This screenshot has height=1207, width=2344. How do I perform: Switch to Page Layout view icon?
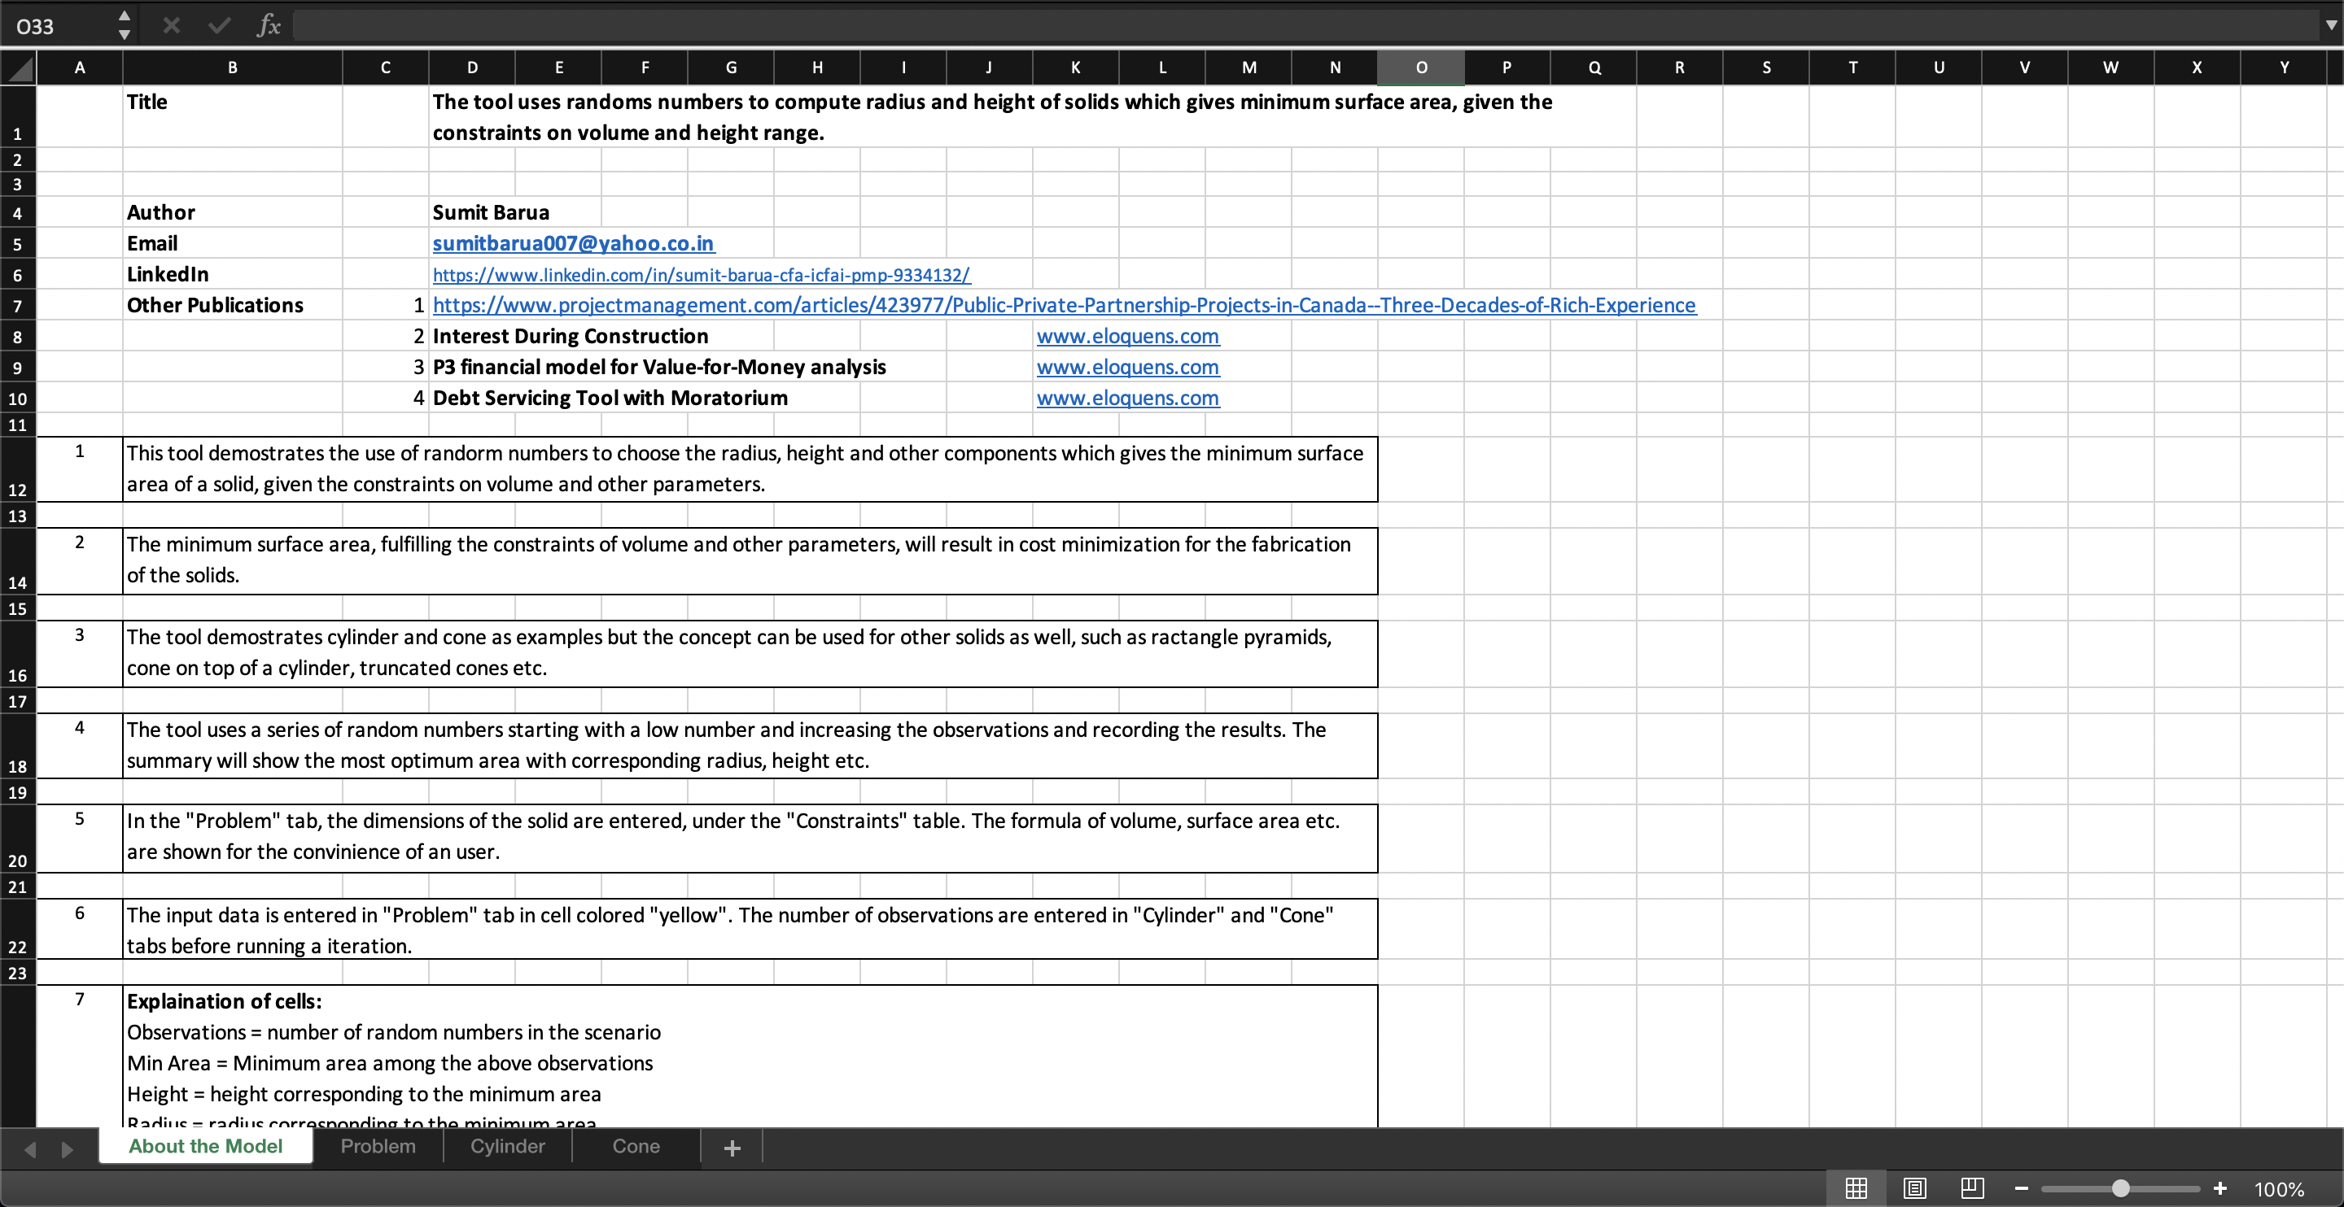(x=1914, y=1188)
